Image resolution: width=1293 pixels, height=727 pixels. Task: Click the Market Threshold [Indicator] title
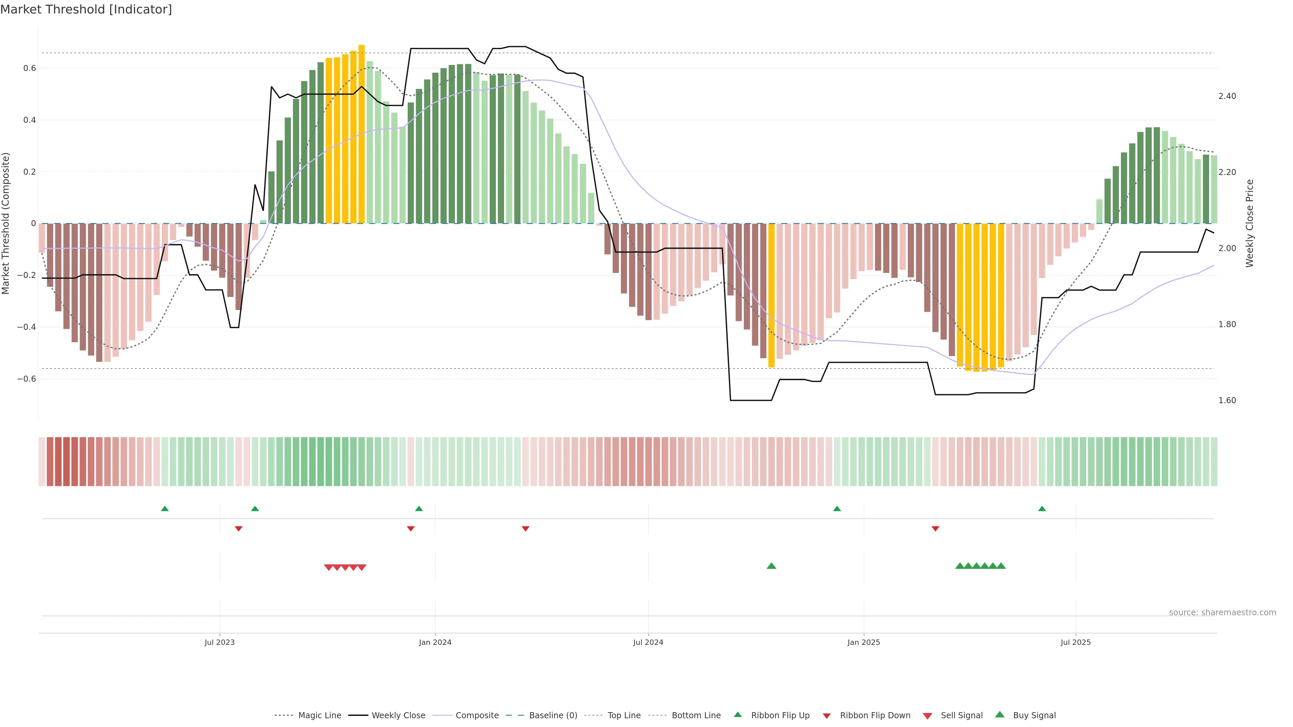[x=86, y=9]
